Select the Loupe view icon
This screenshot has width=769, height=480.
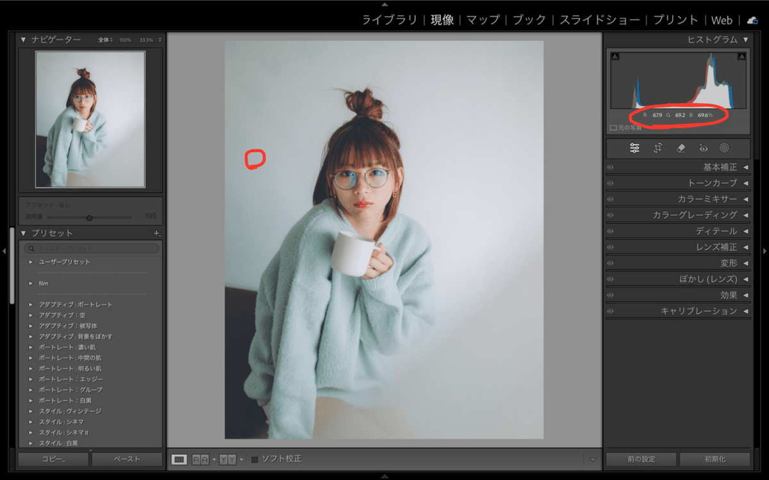click(179, 459)
